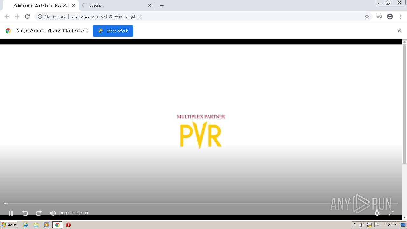Image resolution: width=407 pixels, height=229 pixels.
Task: Pause the video playback
Action: click(x=11, y=213)
